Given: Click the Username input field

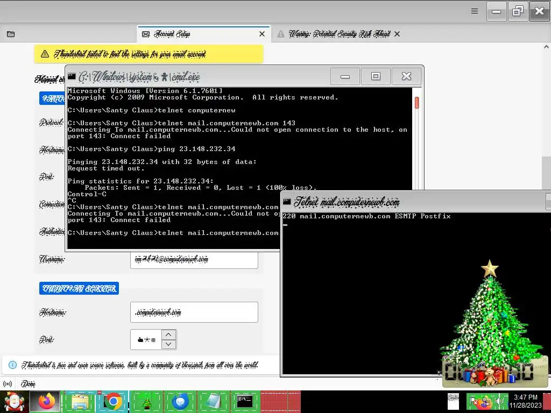Looking at the screenshot, I should (x=194, y=260).
